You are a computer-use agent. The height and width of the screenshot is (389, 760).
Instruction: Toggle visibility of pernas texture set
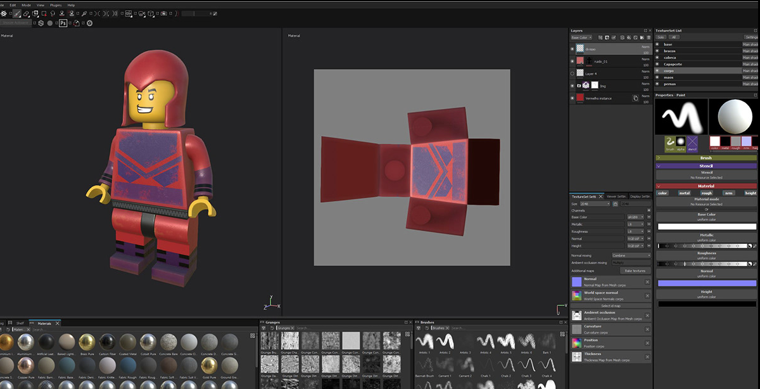pos(657,84)
